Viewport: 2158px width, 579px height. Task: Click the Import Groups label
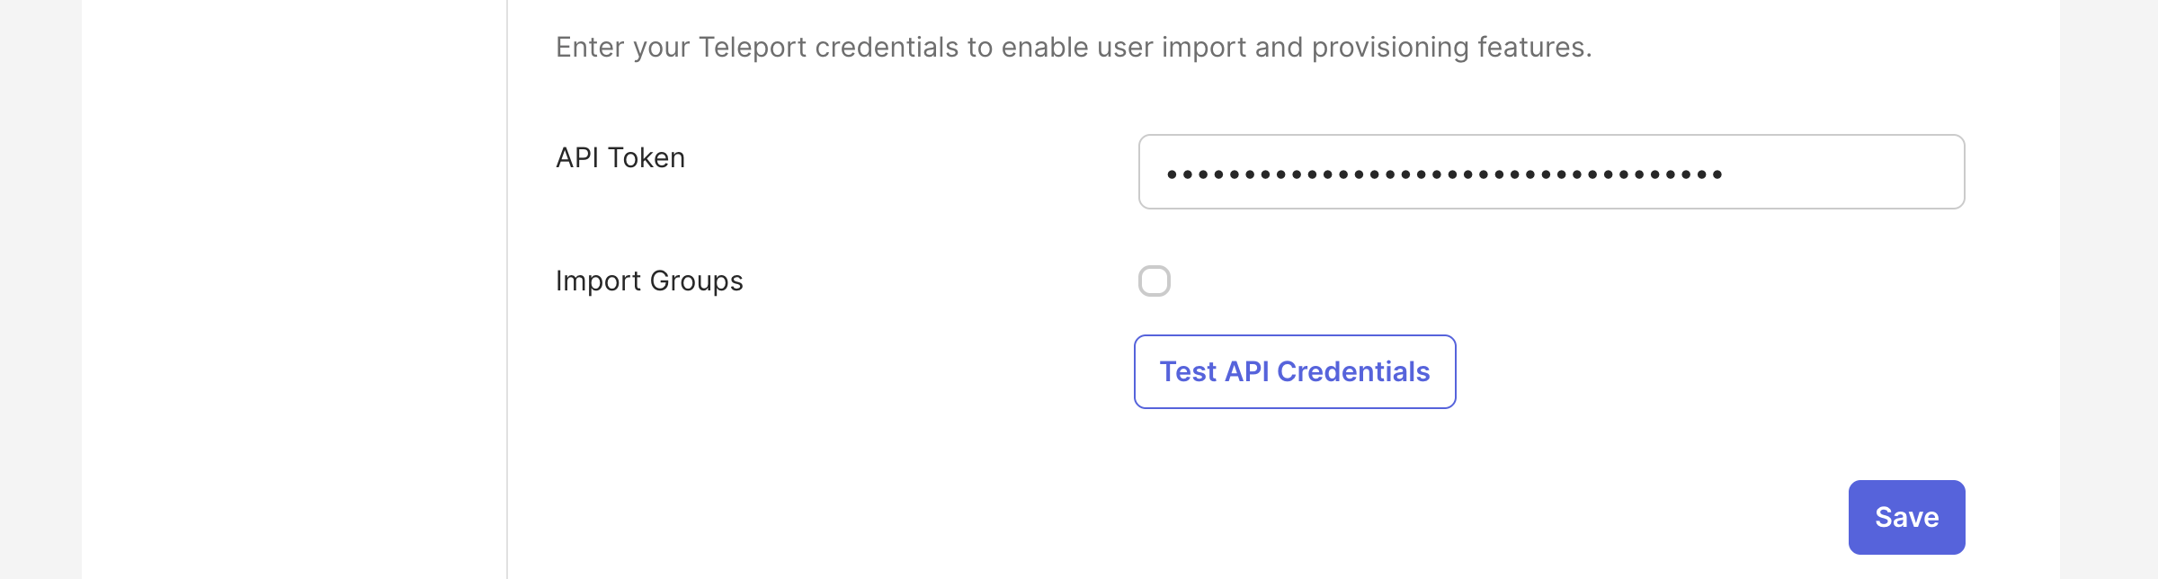point(649,281)
